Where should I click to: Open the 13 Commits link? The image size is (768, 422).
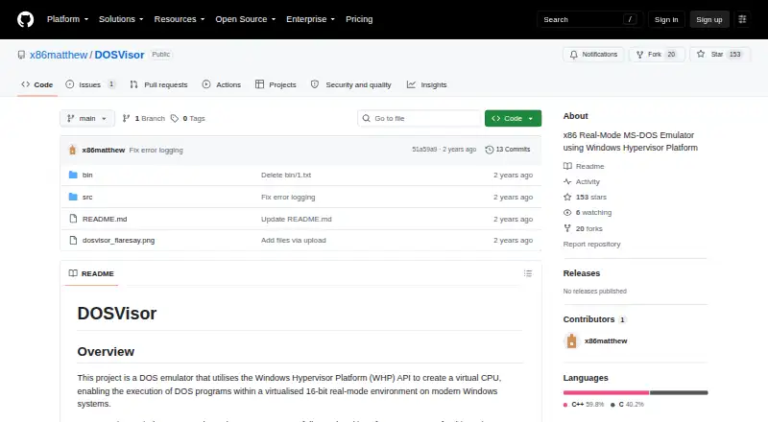coord(508,150)
